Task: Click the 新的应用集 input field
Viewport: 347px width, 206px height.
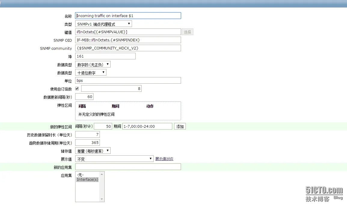Action: click(128, 167)
